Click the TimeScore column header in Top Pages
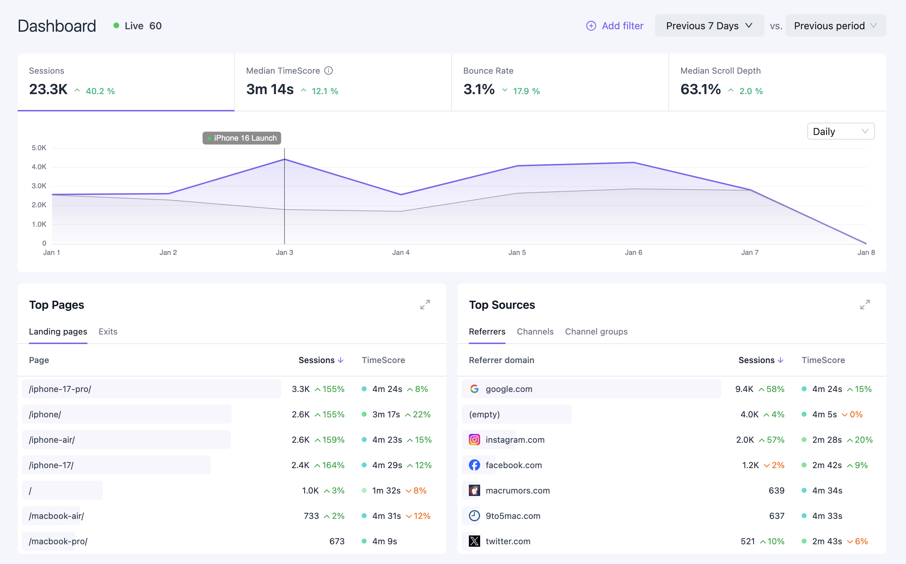906x564 pixels. tap(384, 360)
